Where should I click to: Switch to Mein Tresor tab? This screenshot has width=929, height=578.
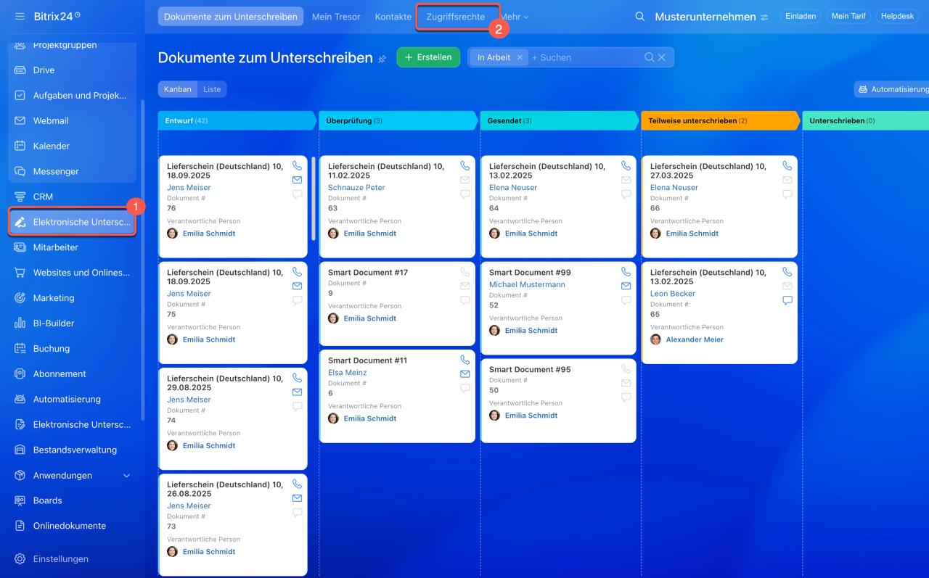coord(336,17)
